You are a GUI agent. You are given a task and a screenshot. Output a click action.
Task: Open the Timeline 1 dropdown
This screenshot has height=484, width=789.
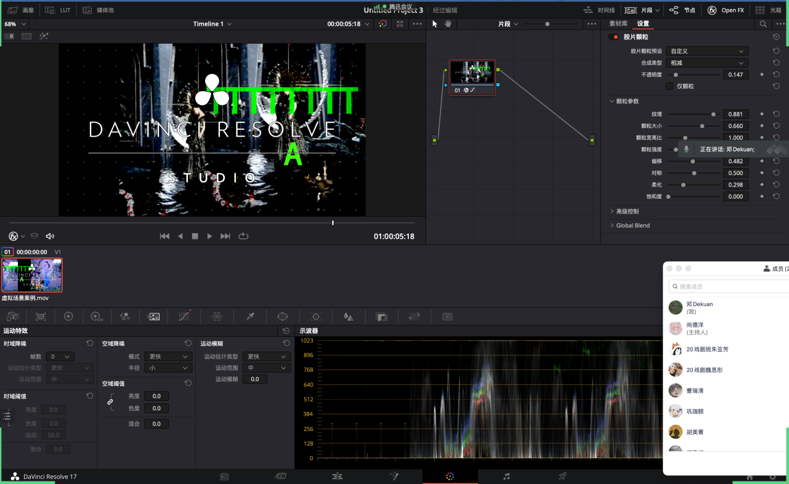click(212, 24)
